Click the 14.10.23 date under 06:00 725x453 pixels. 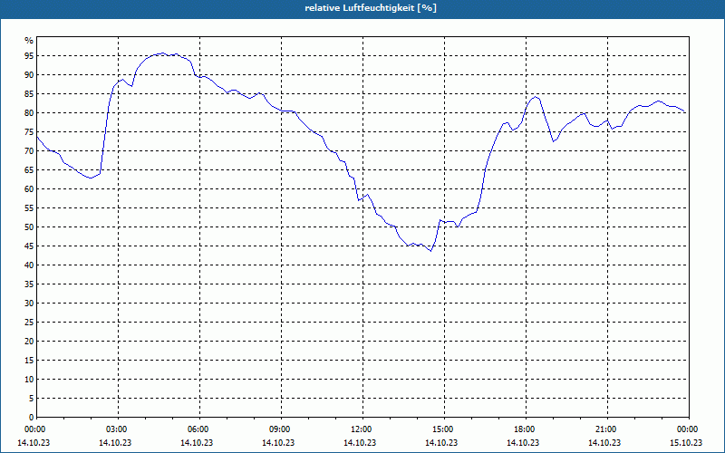[x=197, y=443]
